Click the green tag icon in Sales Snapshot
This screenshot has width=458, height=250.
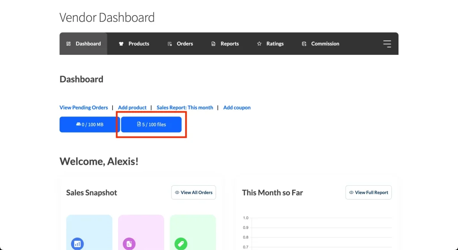181,244
